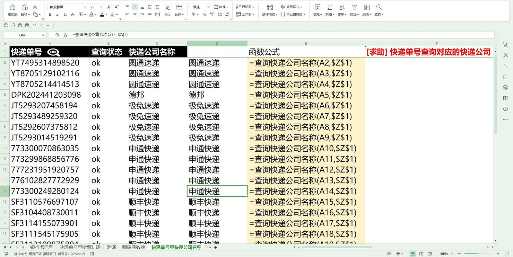This screenshot has width=513, height=257.
Task: Apply percent style to the cell
Action: pyautogui.click(x=204, y=14)
